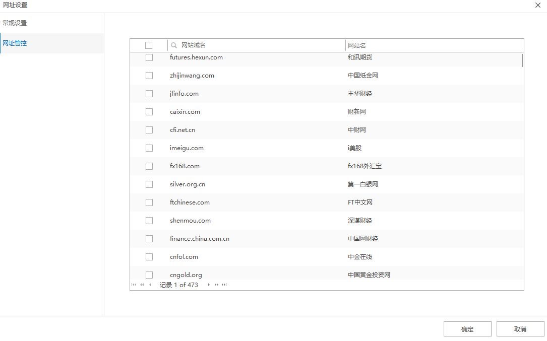The width and height of the screenshot is (547, 341).
Task: Click the 中国黄金投资网 site name cell
Action: [369, 275]
